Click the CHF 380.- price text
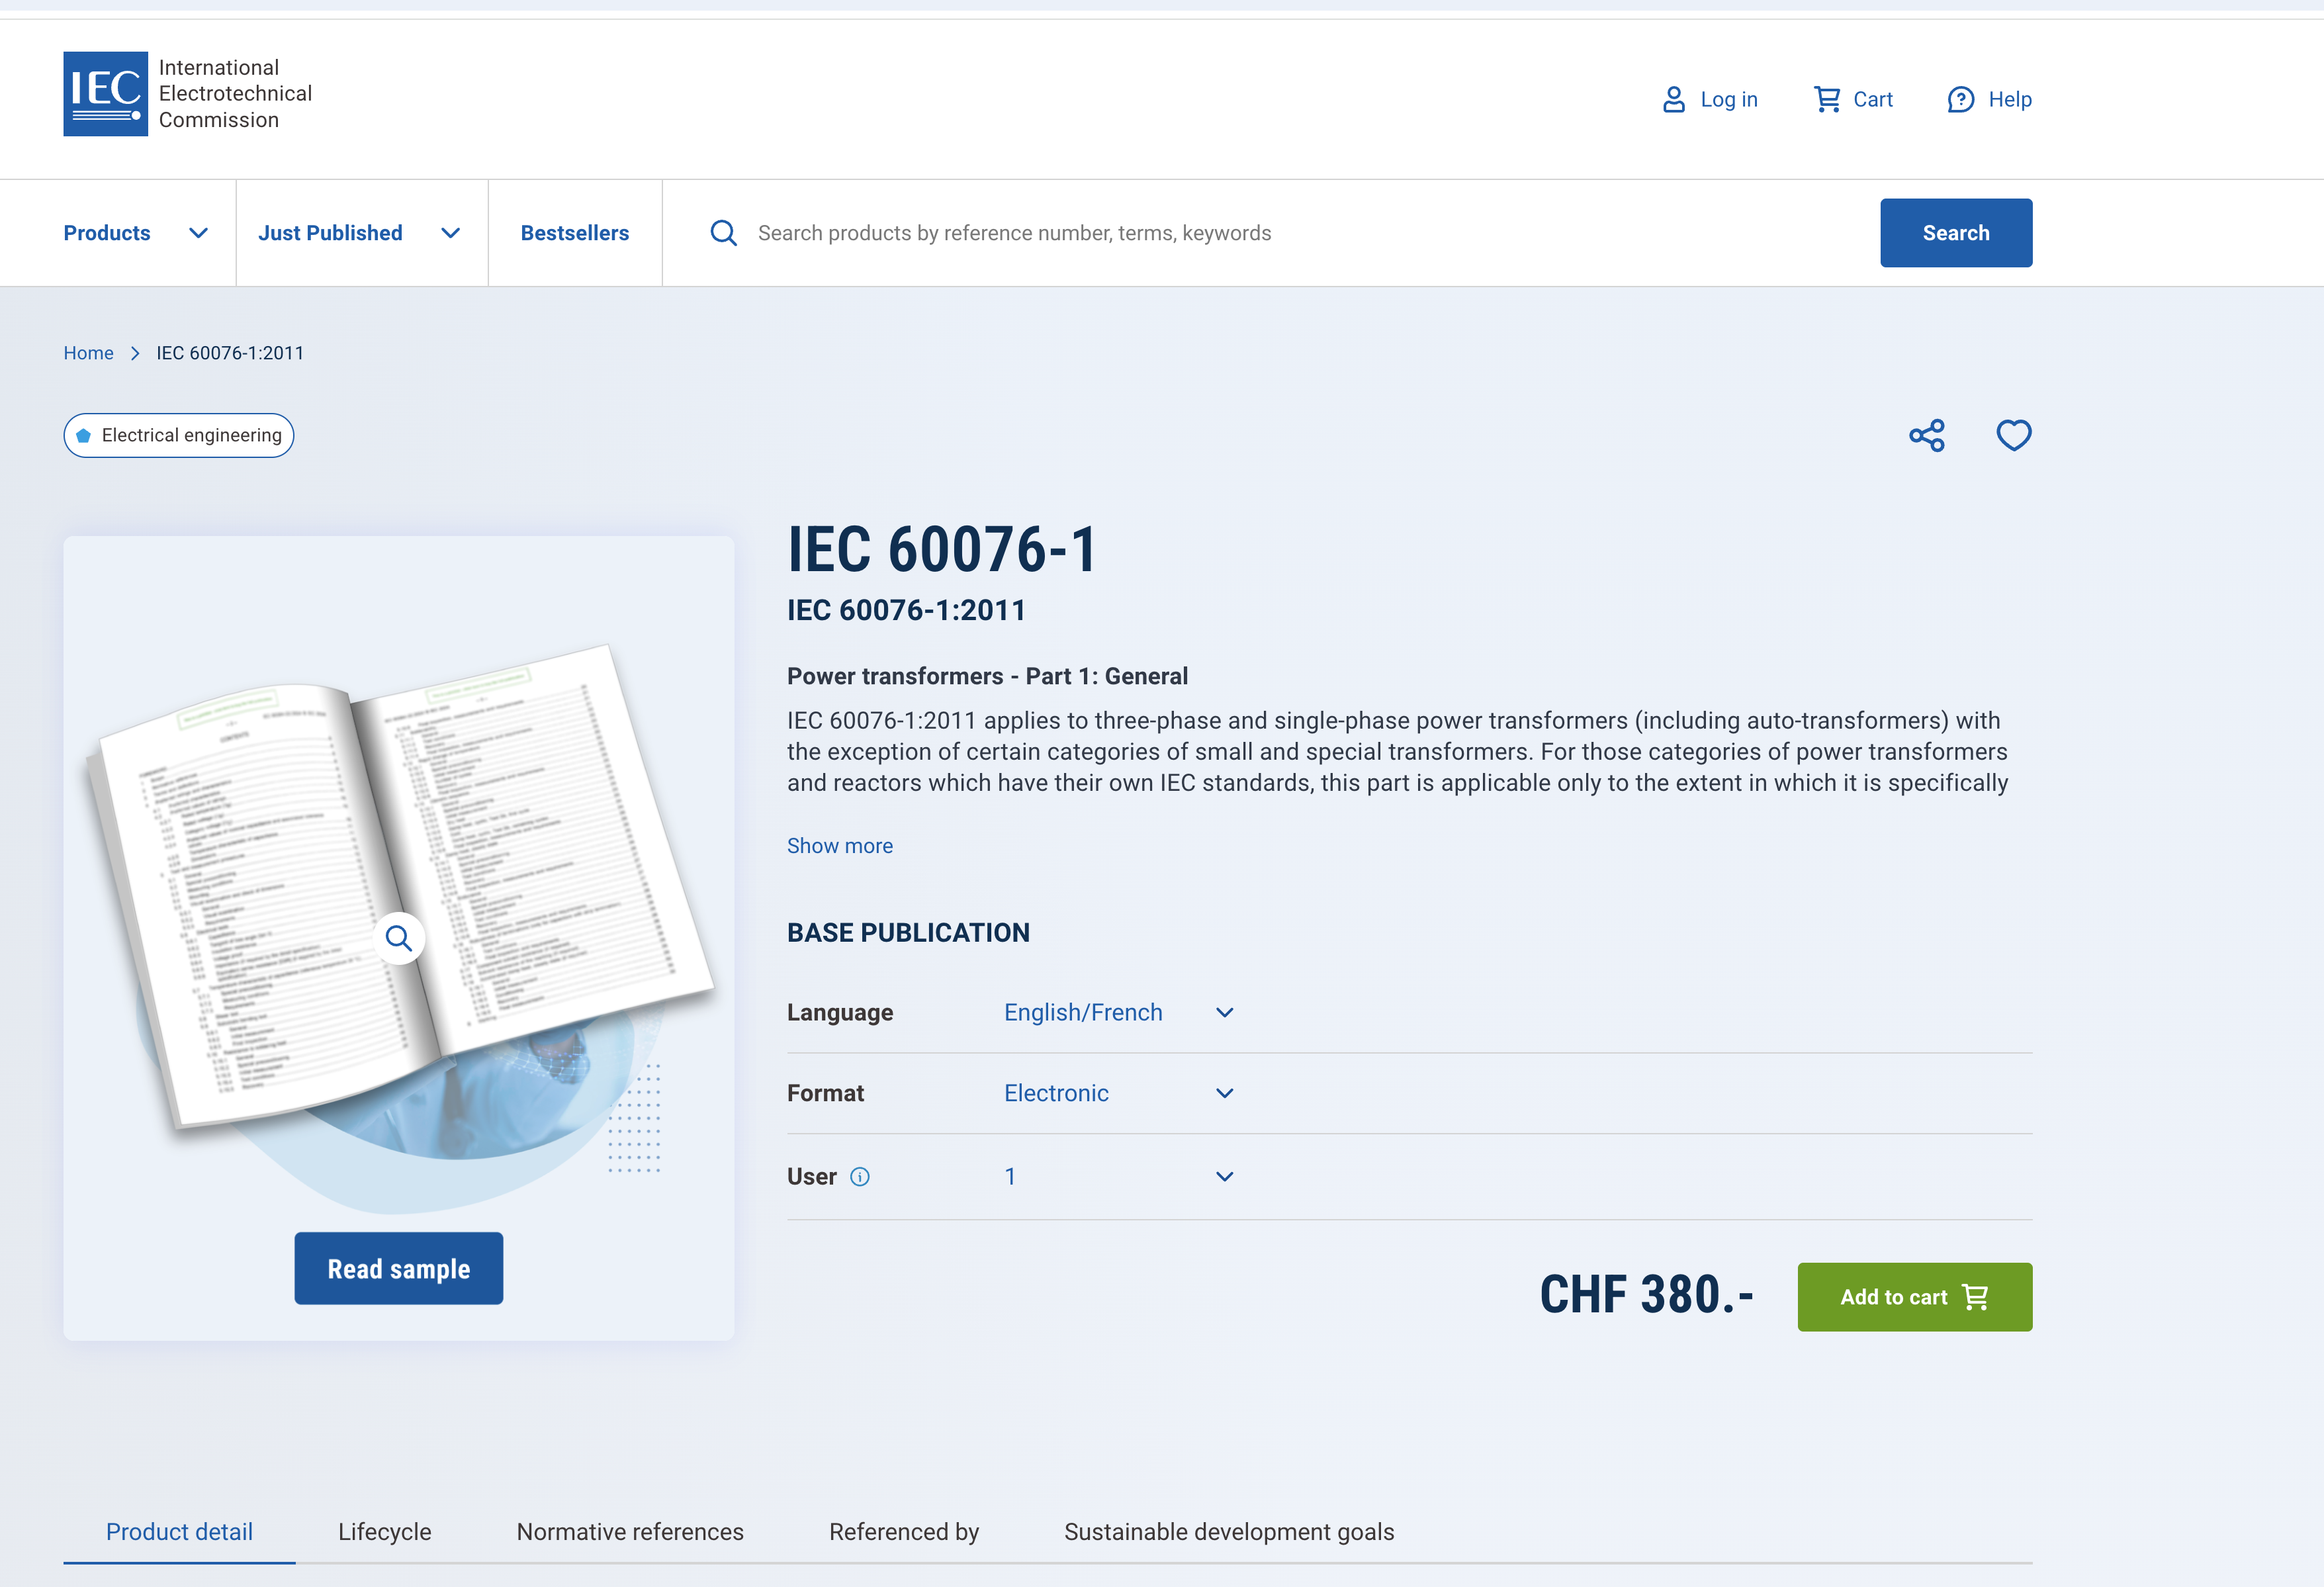Image resolution: width=2324 pixels, height=1587 pixels. [x=1646, y=1295]
